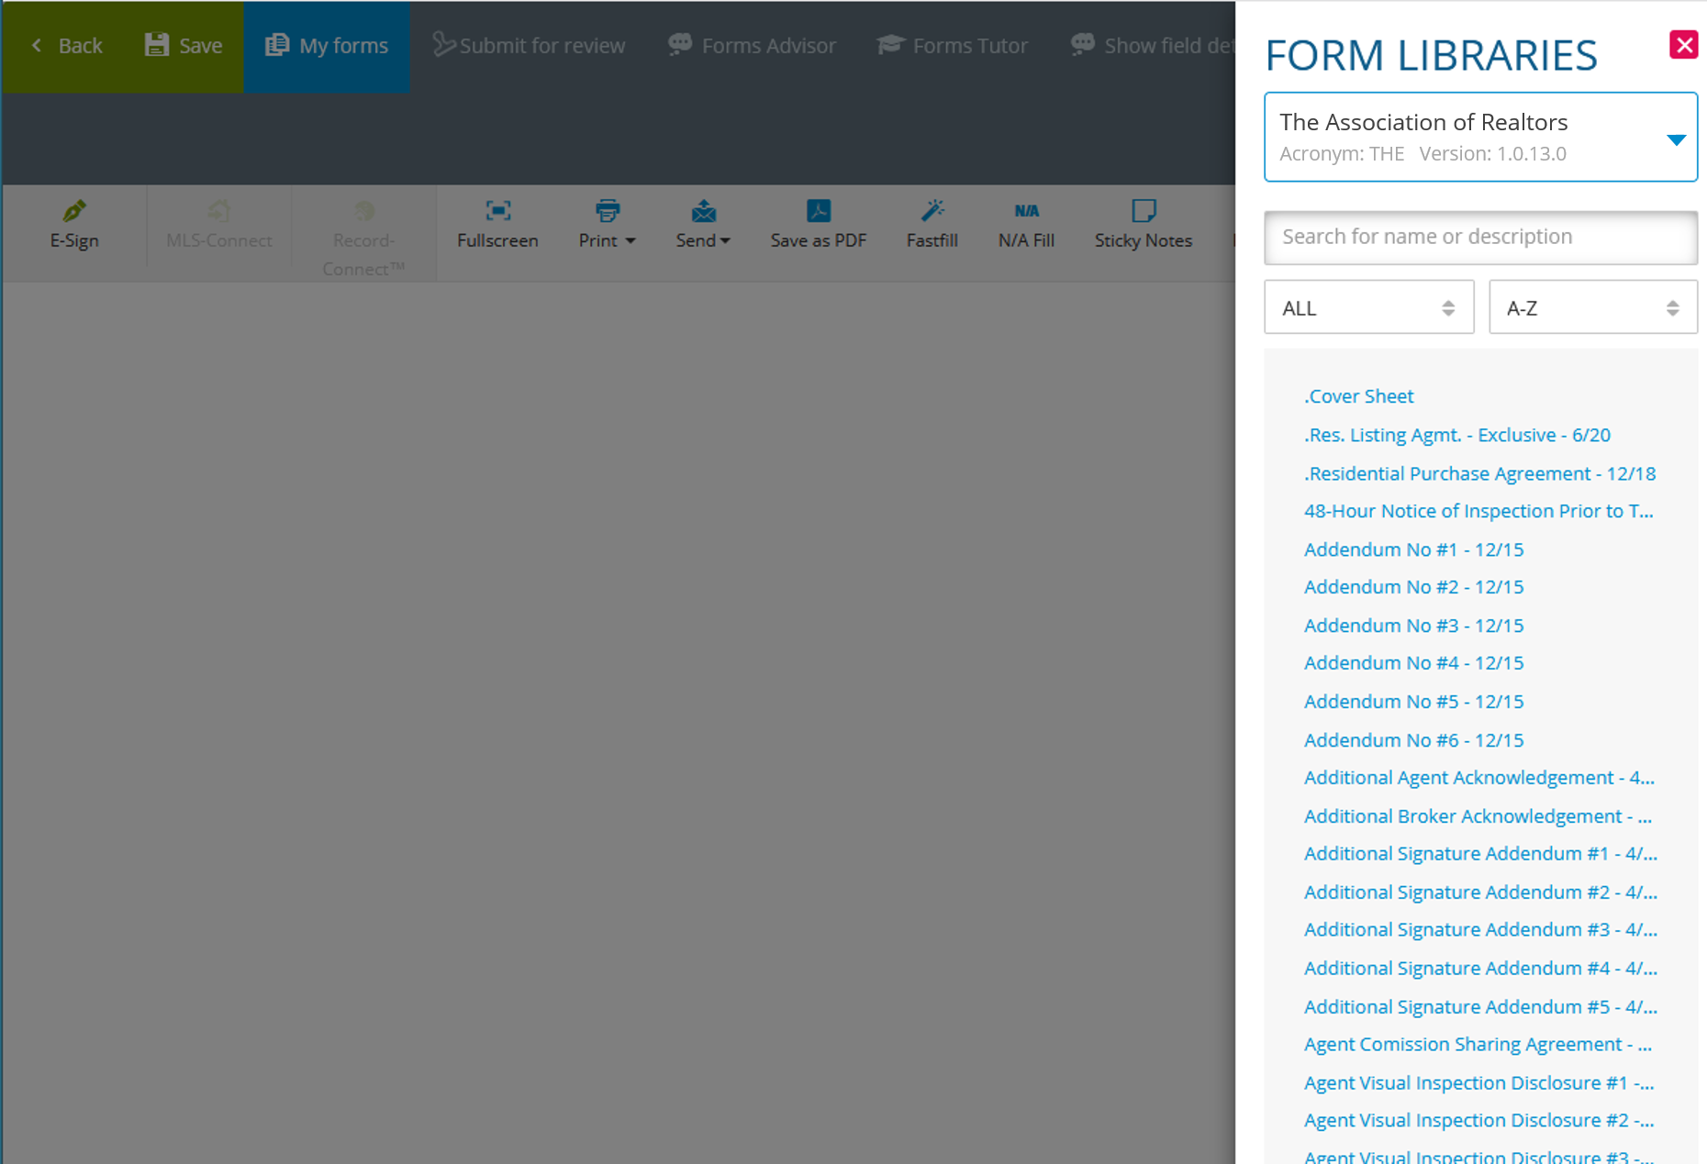Image resolution: width=1707 pixels, height=1164 pixels.
Task: Open the Residential Purchase Agreement form
Action: pyautogui.click(x=1479, y=473)
